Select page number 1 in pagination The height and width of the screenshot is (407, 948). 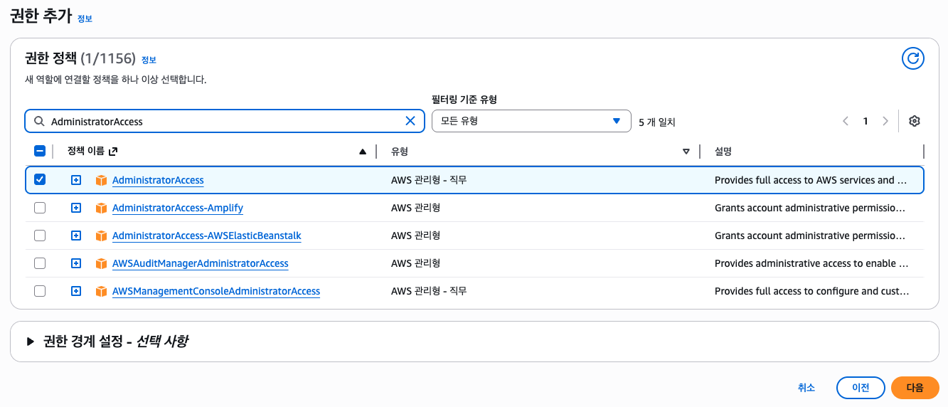pyautogui.click(x=866, y=121)
